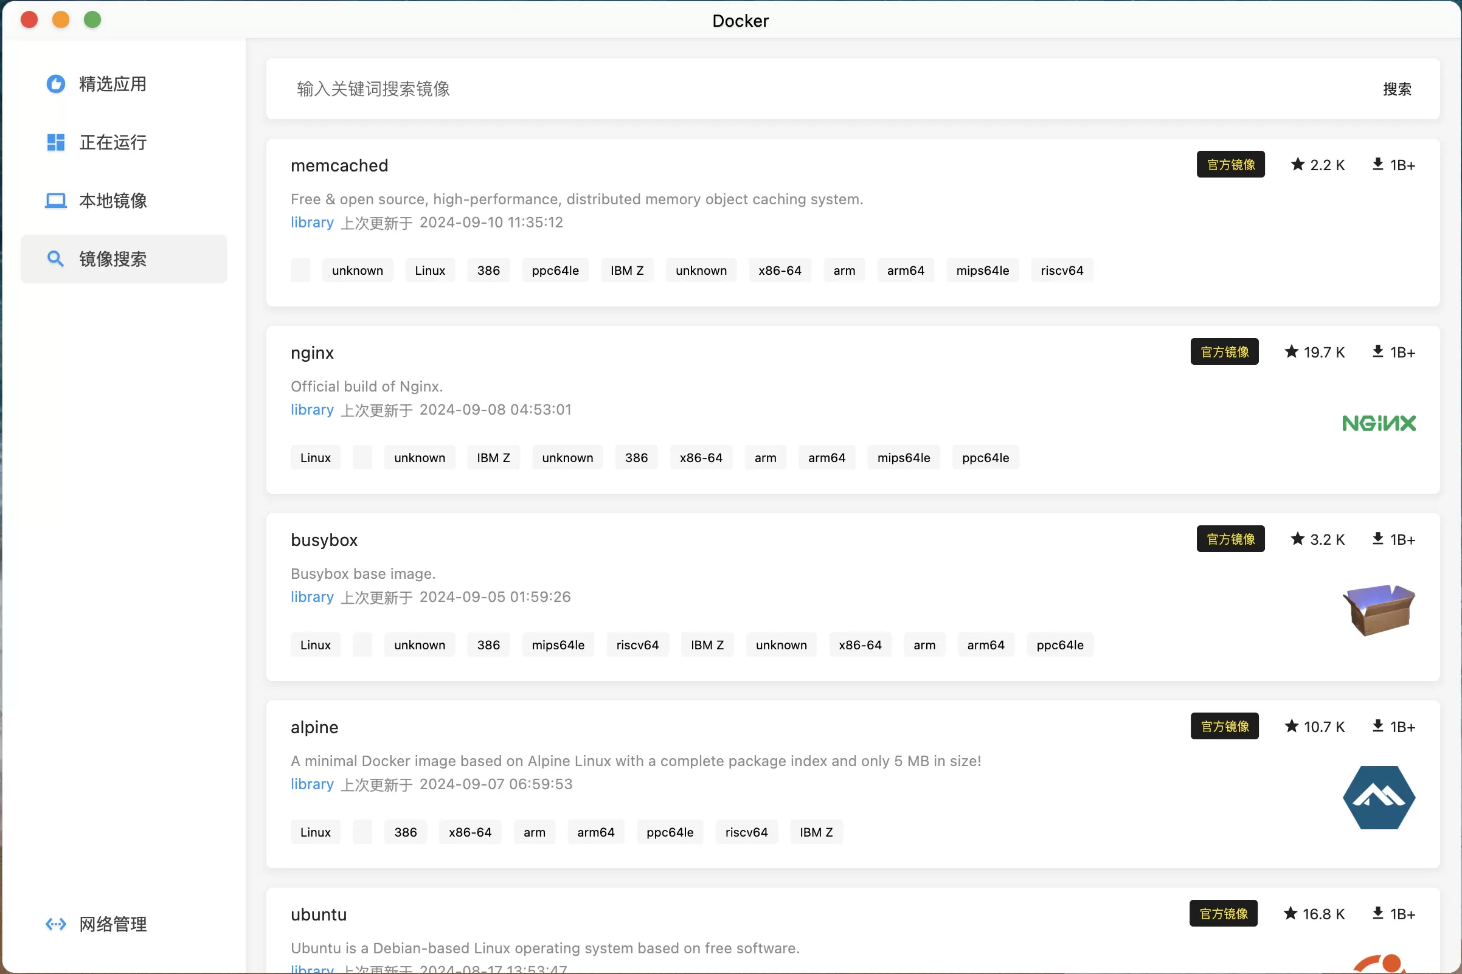Switch to 正在运行 section
The image size is (1462, 974).
[x=123, y=142]
